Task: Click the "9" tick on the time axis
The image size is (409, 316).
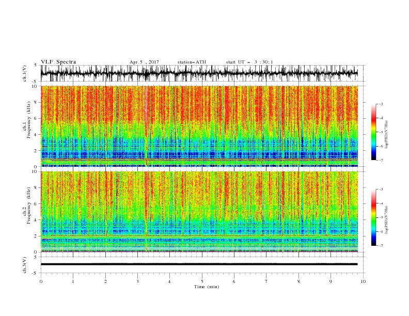Action: [x=331, y=281]
